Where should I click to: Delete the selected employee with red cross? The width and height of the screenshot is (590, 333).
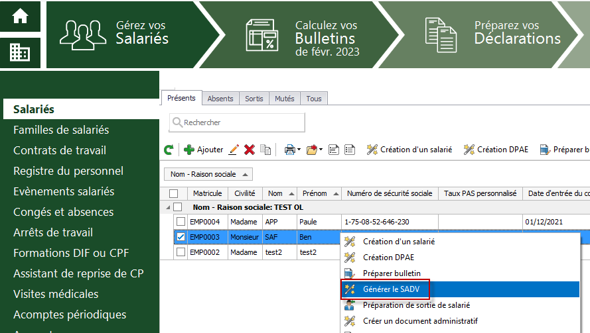pos(249,150)
